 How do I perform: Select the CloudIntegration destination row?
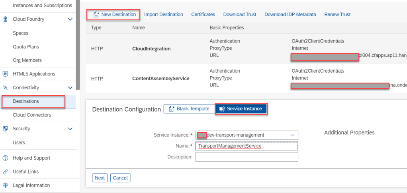(x=151, y=49)
